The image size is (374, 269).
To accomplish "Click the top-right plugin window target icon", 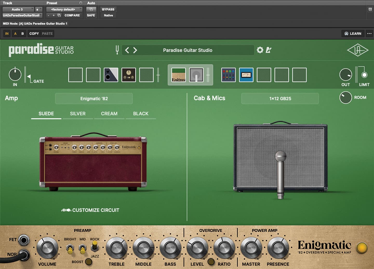I will [x=370, y=9].
